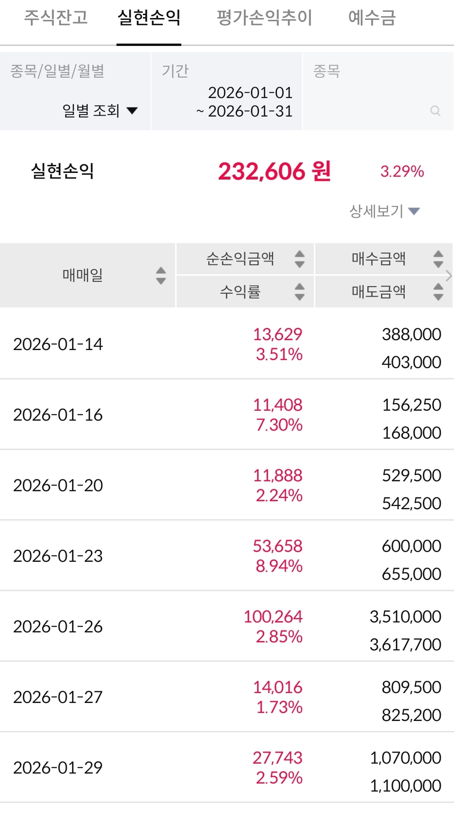Sort by 매도금액 using its sort arrows

coord(438,291)
